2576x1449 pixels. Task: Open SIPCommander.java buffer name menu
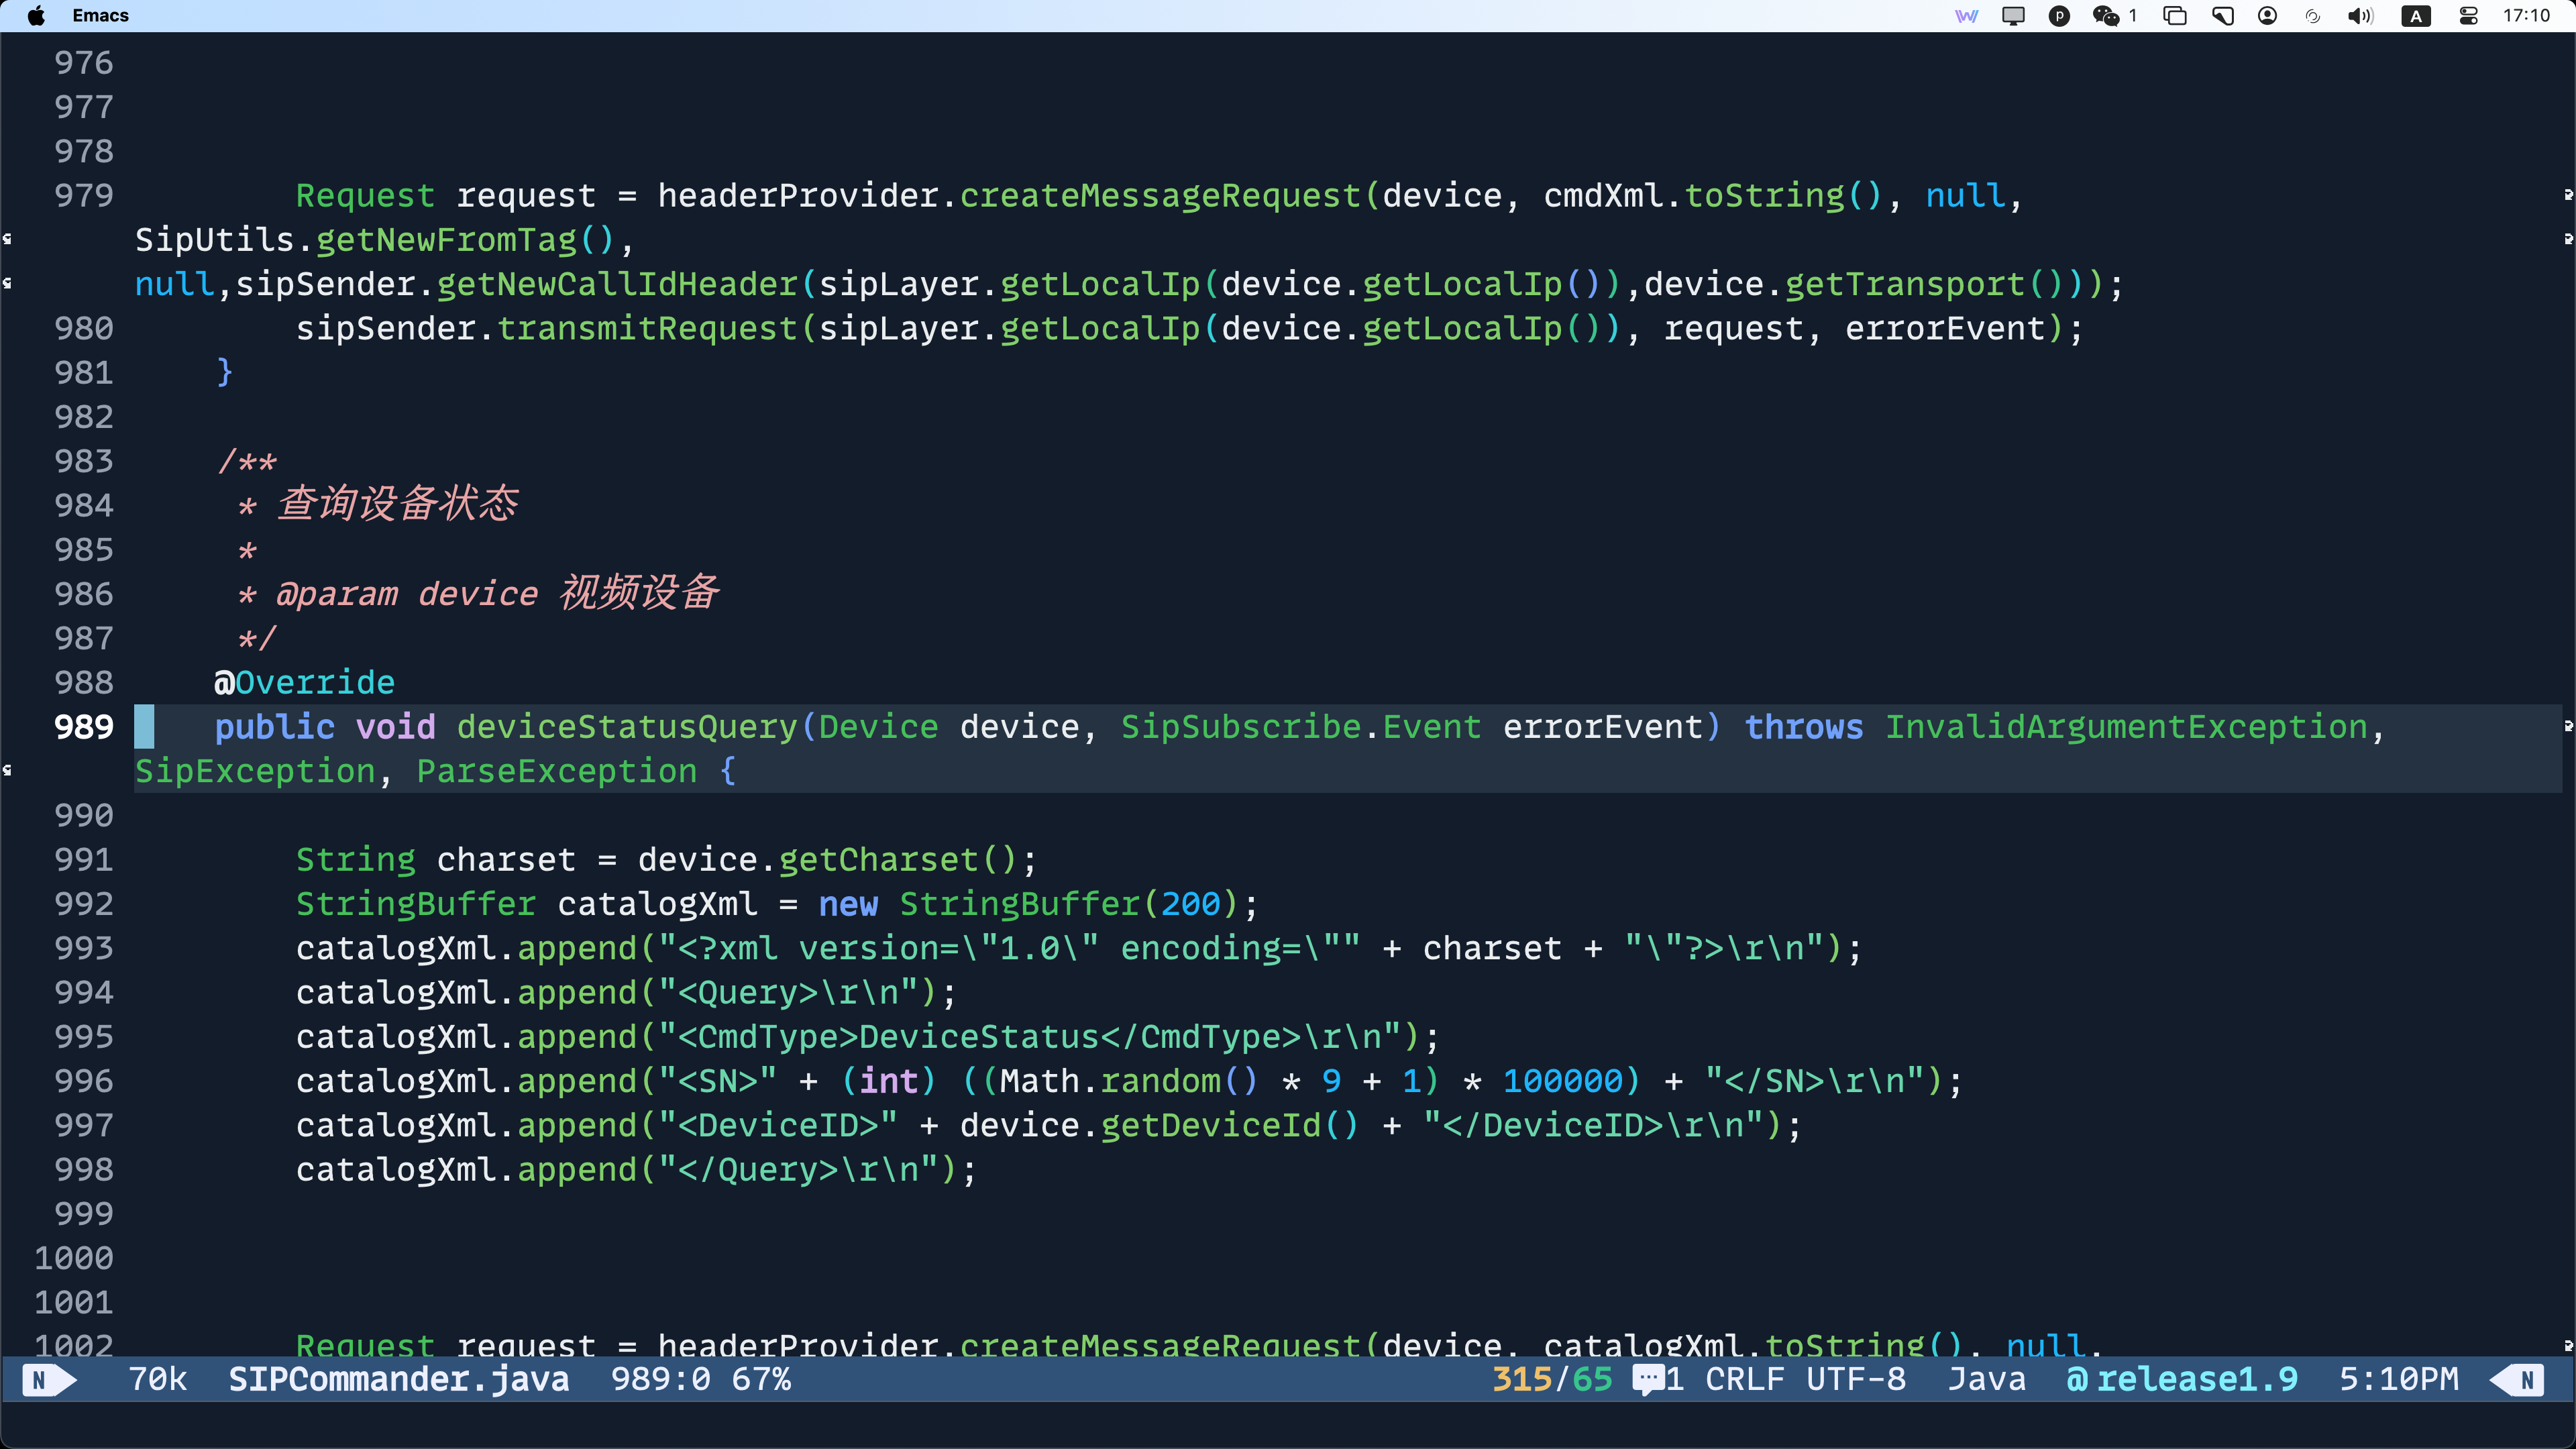399,1380
